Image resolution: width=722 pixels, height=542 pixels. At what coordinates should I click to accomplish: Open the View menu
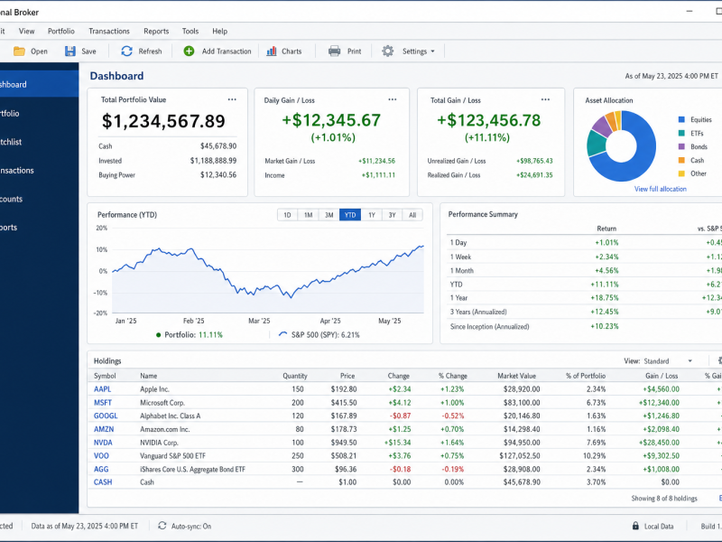click(x=27, y=32)
